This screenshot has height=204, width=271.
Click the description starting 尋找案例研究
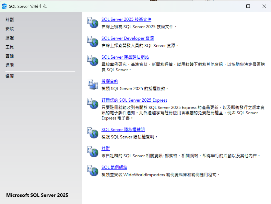pos(183,67)
